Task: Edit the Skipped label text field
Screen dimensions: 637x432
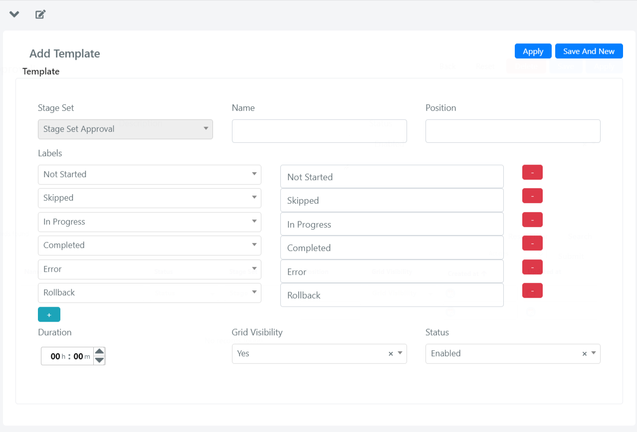Action: point(392,200)
